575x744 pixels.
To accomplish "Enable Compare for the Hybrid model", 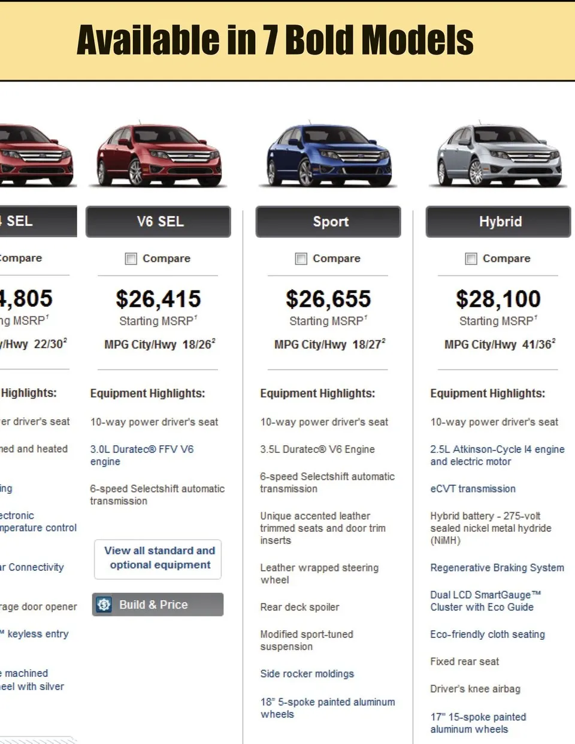I will pyautogui.click(x=471, y=258).
